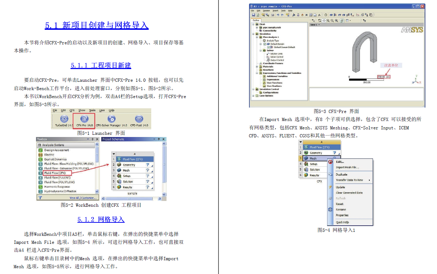The width and height of the screenshot is (437, 274).
Task: Collapse the Mesh node in Outline tree
Action: point(254,24)
